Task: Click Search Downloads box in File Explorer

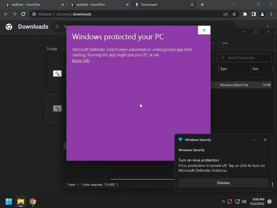Action: click(244, 58)
